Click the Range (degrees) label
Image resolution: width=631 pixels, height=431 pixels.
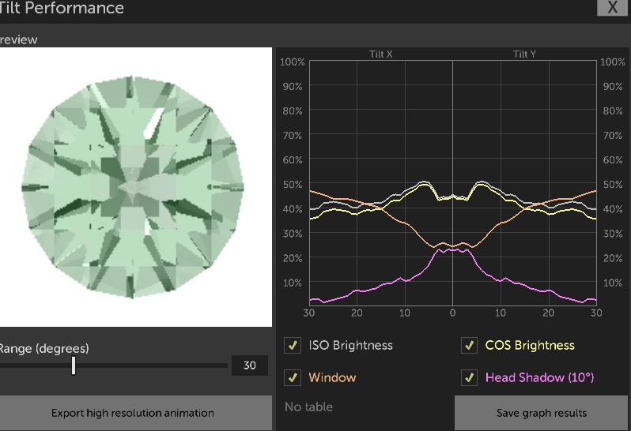[44, 348]
